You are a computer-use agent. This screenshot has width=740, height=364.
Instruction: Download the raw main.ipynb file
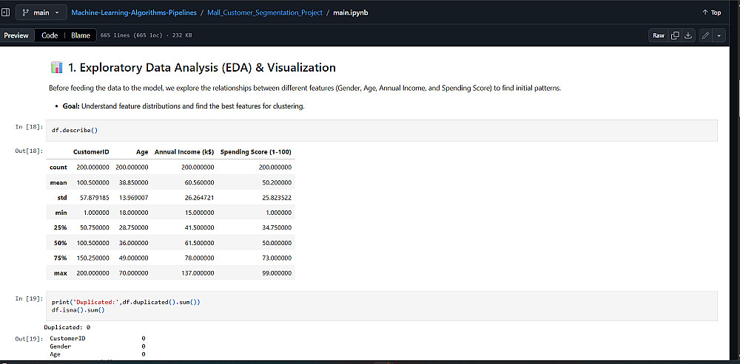tap(688, 35)
